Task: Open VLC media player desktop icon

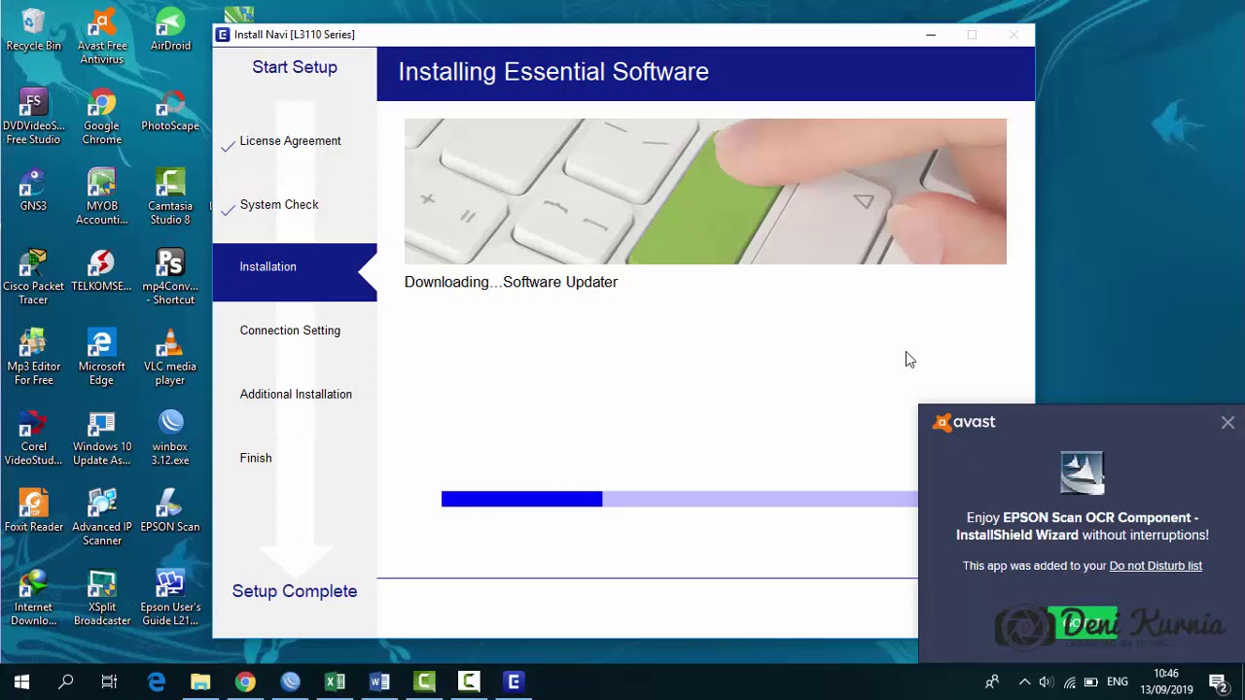Action: pyautogui.click(x=170, y=358)
